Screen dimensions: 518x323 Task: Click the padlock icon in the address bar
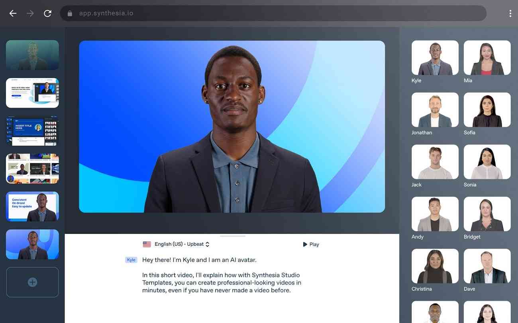tap(69, 13)
